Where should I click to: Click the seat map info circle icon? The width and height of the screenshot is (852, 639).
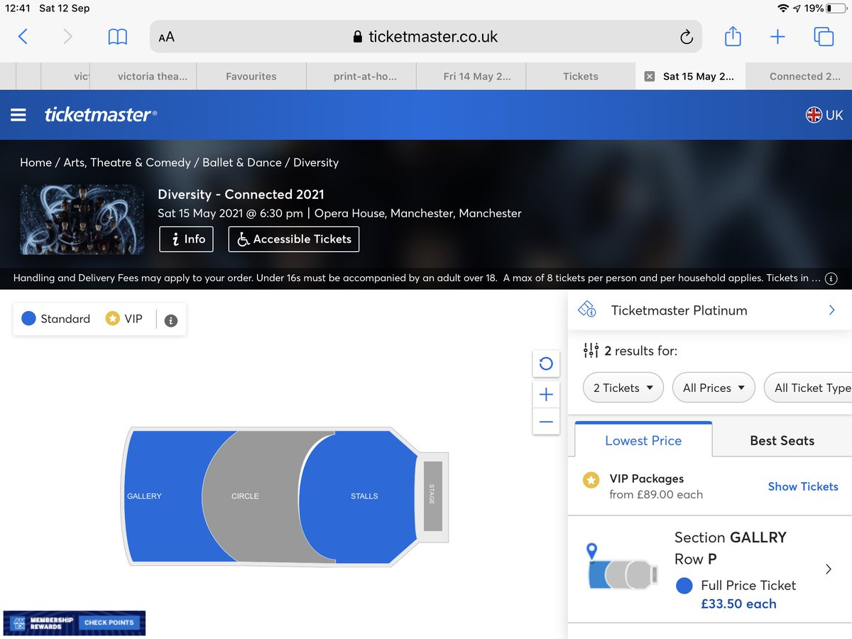(x=170, y=320)
